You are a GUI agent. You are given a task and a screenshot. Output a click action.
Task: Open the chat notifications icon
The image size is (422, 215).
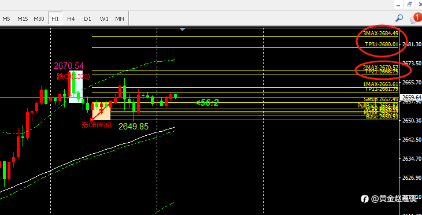point(415,18)
